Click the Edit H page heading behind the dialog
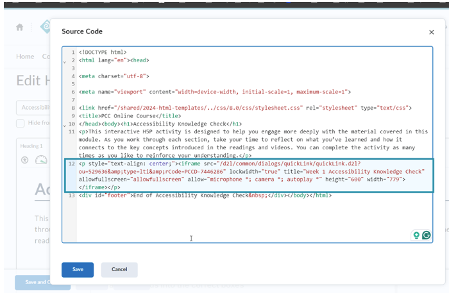 click(33, 80)
